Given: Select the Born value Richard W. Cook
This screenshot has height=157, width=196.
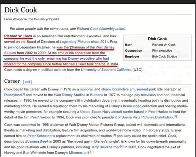Looking at the screenshot, I should coord(164,45).
